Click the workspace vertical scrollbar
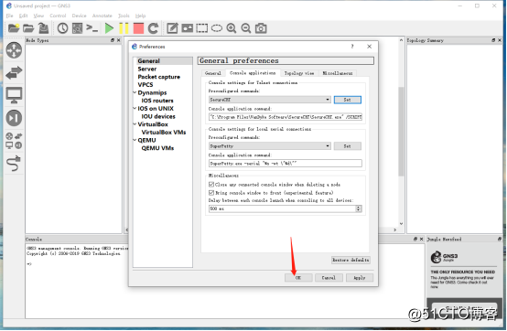 pos(401,132)
